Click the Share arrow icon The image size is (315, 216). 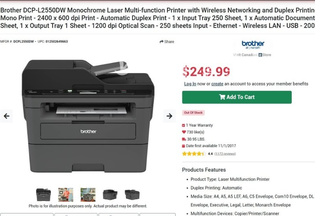[x=161, y=42]
